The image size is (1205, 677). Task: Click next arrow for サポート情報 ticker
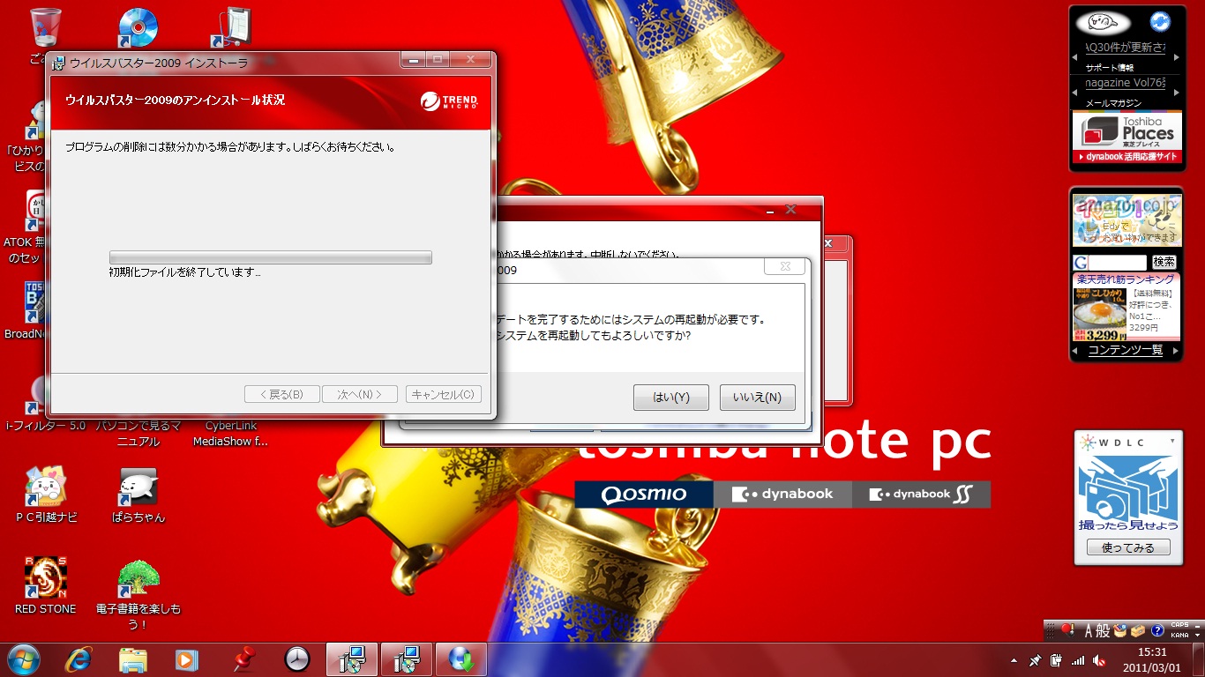[x=1175, y=57]
